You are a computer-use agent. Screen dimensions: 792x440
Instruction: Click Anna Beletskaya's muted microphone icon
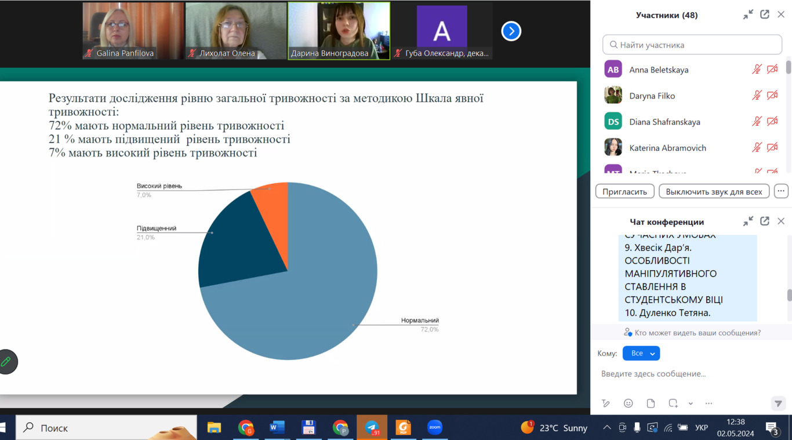click(x=757, y=70)
